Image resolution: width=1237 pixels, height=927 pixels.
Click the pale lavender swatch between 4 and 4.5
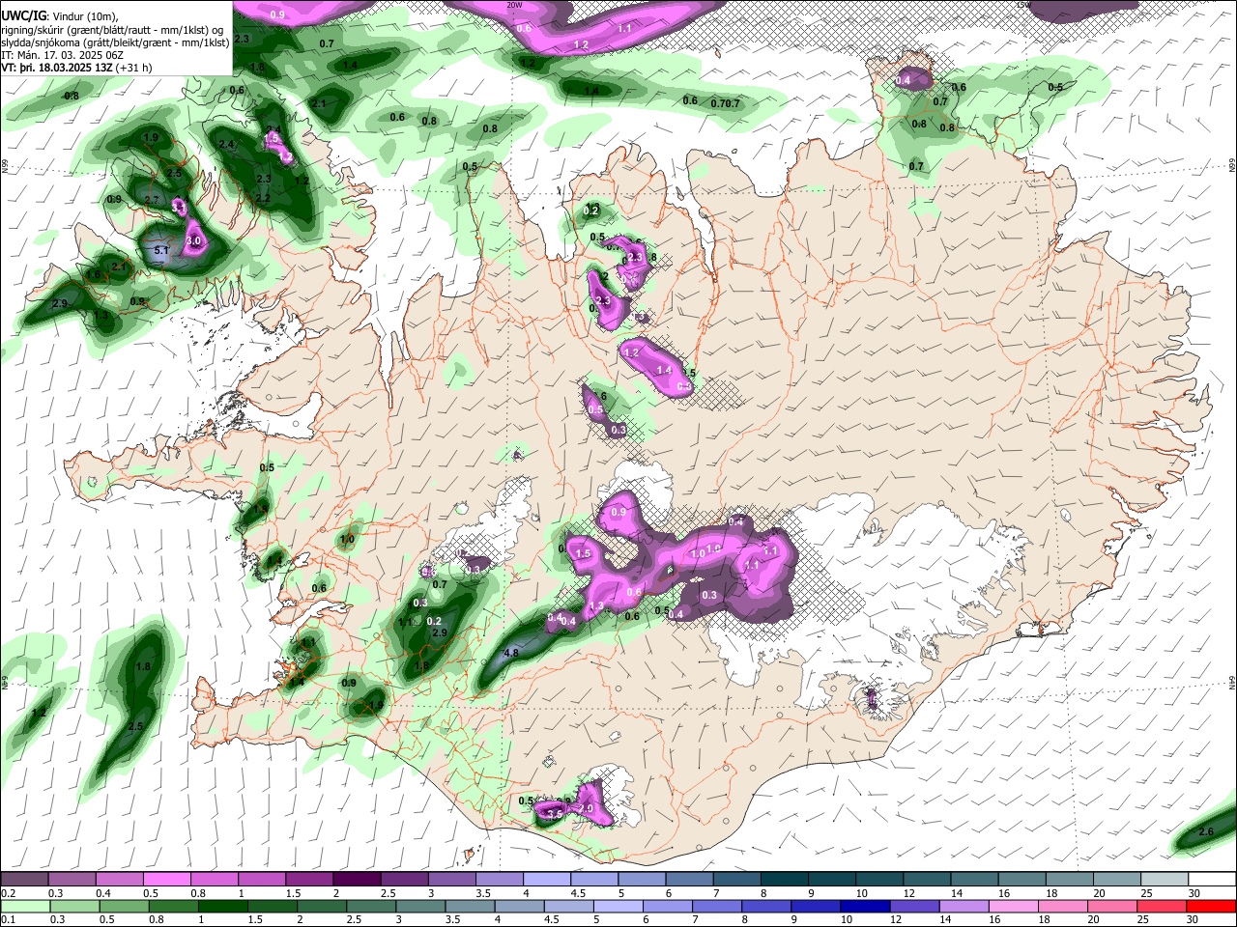click(x=545, y=880)
